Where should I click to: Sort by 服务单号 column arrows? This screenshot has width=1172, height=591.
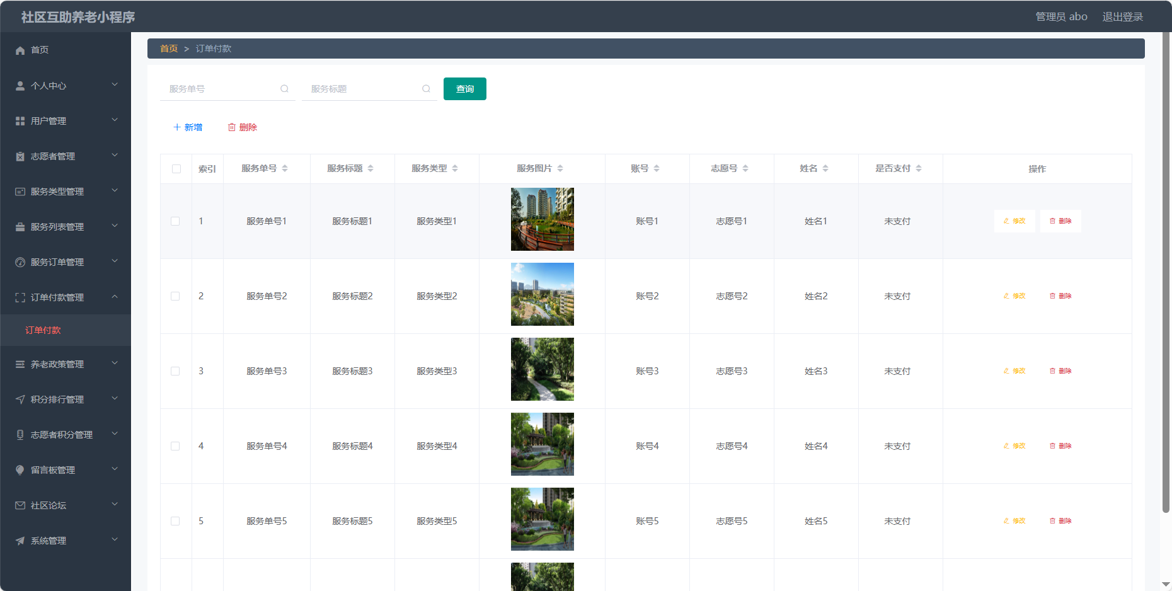click(x=285, y=168)
